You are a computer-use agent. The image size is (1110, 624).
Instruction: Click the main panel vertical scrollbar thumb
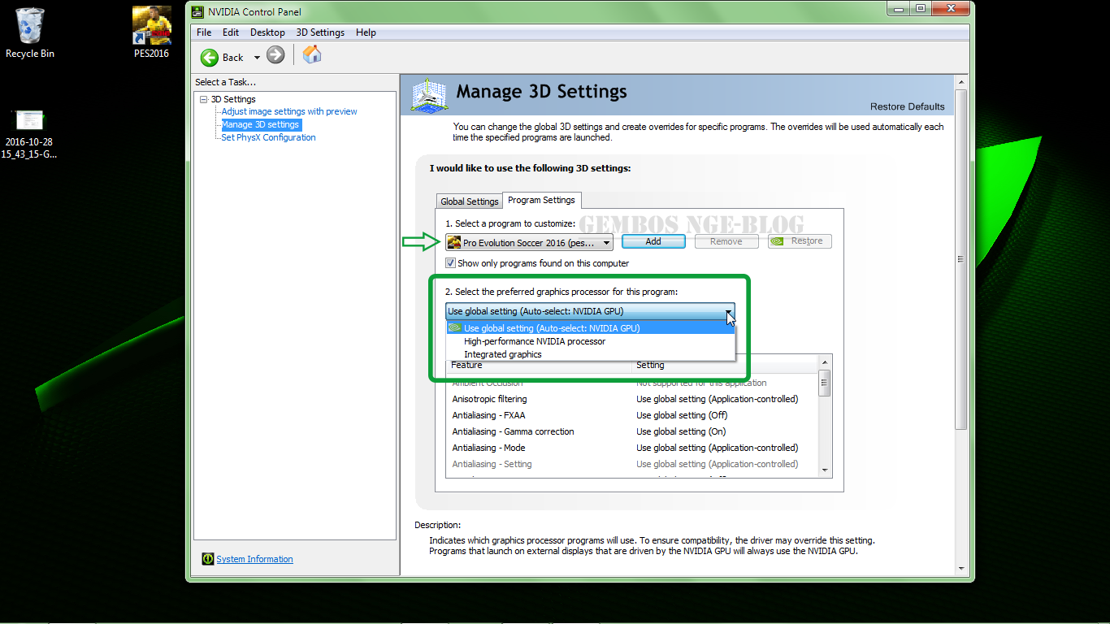tap(960, 259)
